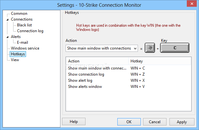Click the Cancel button

155,122
